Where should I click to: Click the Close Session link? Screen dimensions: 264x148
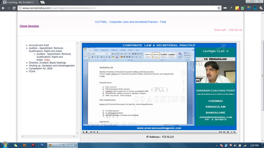click(29, 26)
